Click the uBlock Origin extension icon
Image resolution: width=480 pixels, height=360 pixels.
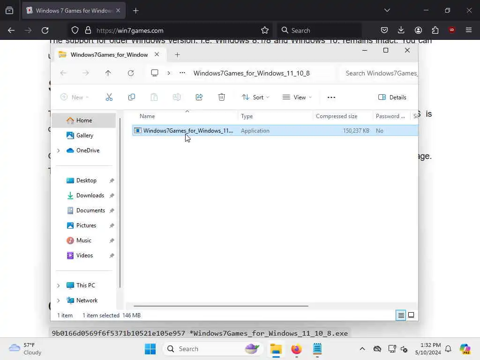coord(451,30)
